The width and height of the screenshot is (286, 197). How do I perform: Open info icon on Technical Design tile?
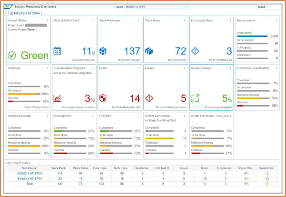[47, 116]
